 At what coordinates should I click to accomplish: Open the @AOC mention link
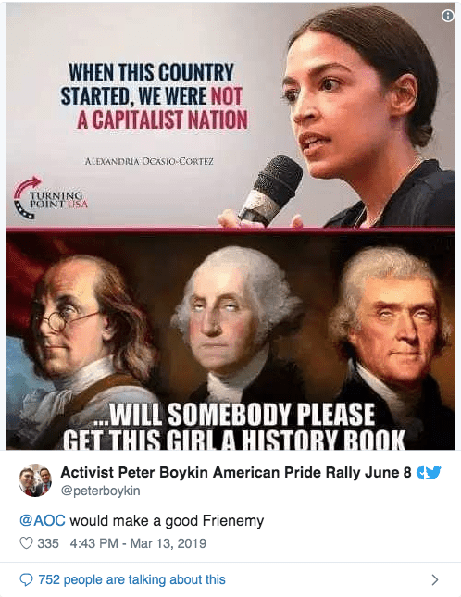point(43,520)
